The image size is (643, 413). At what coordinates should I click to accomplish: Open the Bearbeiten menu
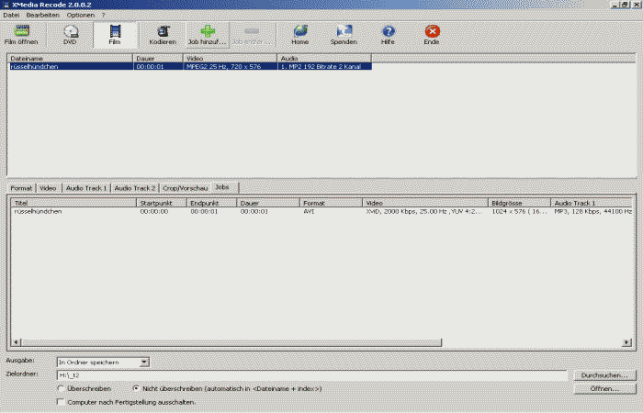44,16
